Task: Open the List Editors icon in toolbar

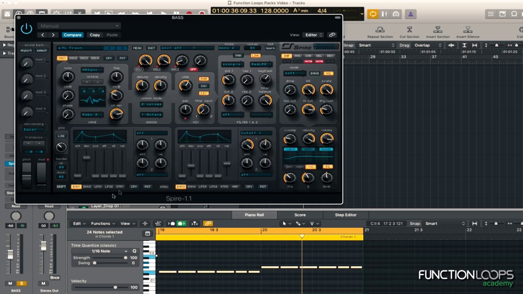Action: pyautogui.click(x=491, y=14)
